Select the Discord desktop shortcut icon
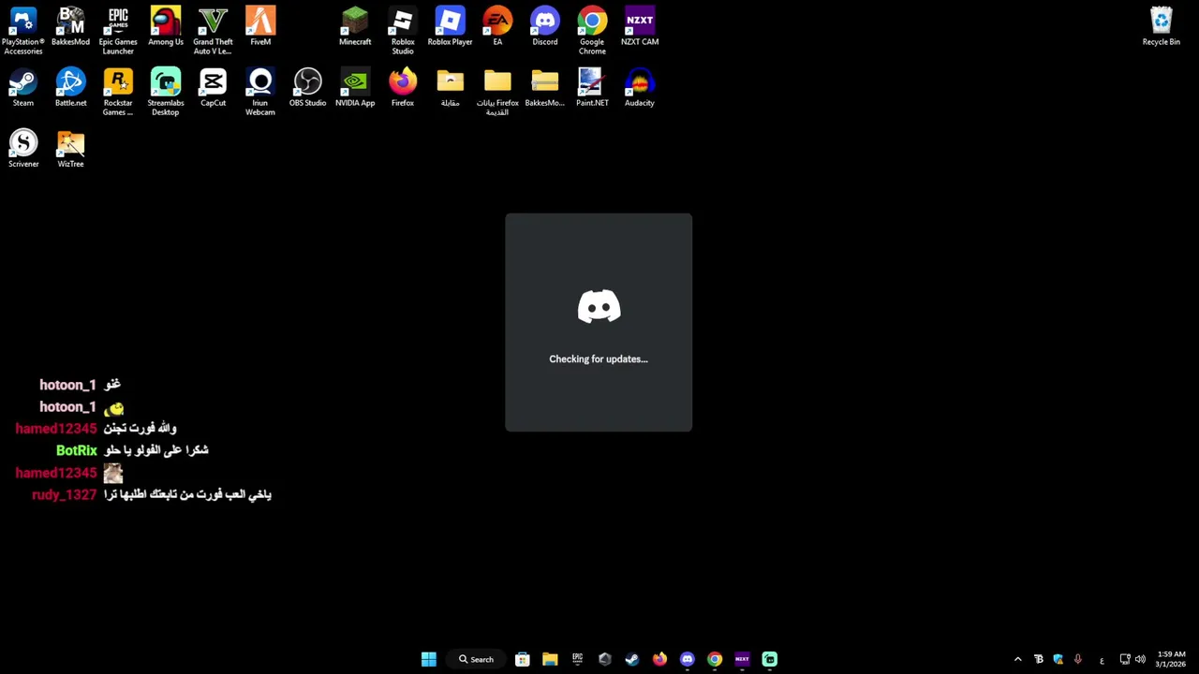 (x=544, y=26)
